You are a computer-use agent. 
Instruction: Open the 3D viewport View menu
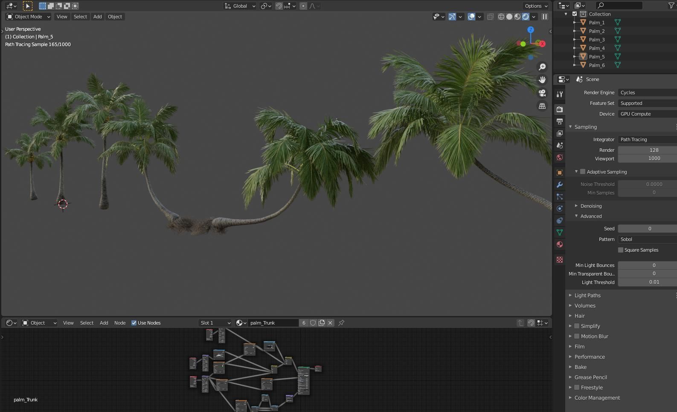point(62,17)
